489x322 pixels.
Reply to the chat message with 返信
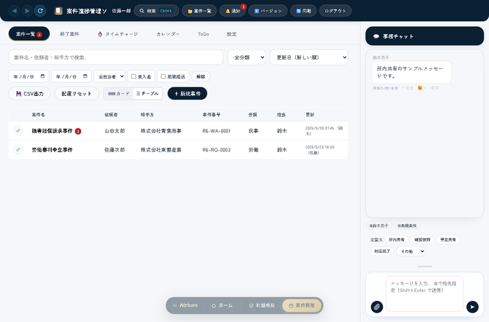[x=407, y=88]
